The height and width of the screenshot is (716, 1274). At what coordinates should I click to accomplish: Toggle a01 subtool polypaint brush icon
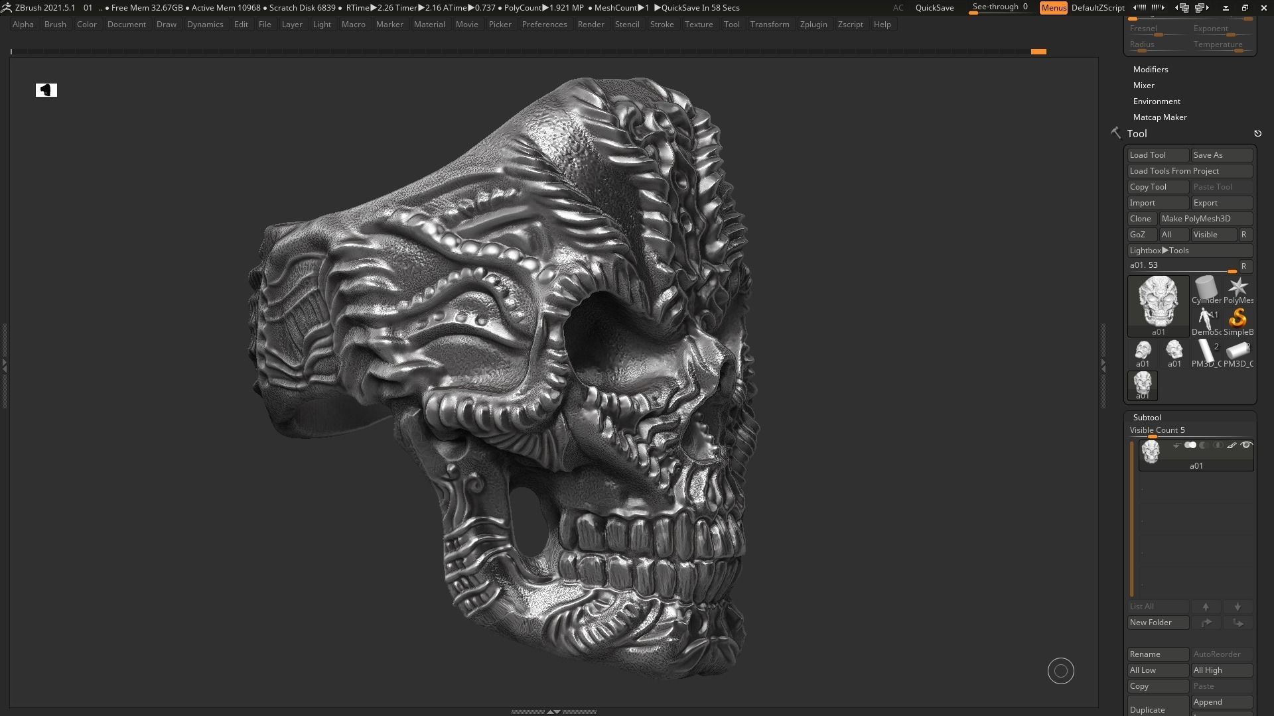[1232, 445]
